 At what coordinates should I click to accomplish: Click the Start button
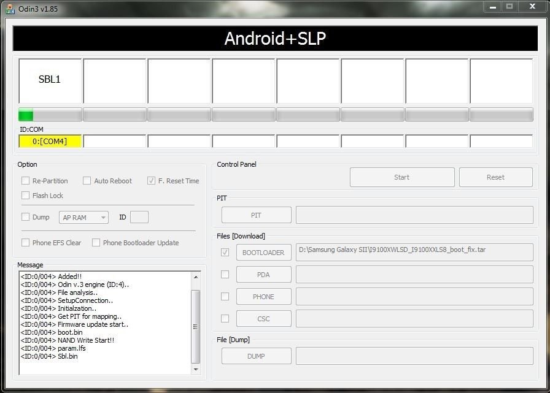pyautogui.click(x=402, y=177)
